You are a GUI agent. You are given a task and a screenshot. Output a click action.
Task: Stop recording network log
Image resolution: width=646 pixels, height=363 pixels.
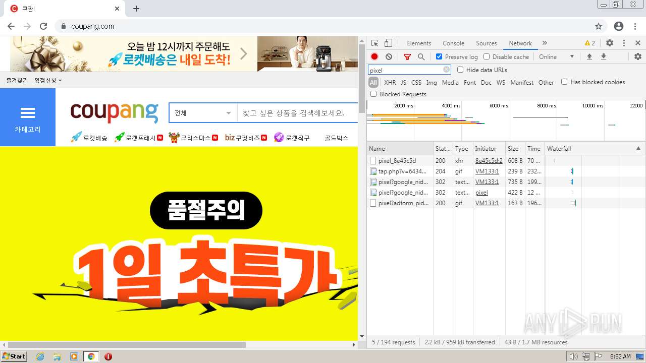[x=374, y=57]
